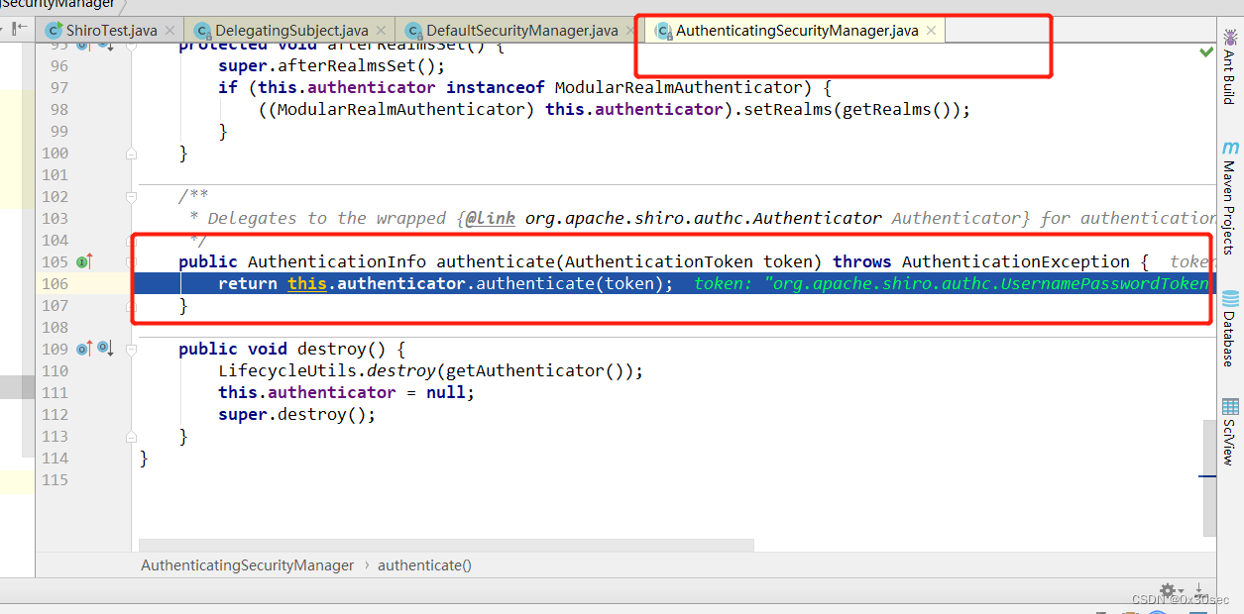This screenshot has width=1244, height=614.
Task: Click the vertical editor scrollbar thumb
Action: click(1208, 477)
